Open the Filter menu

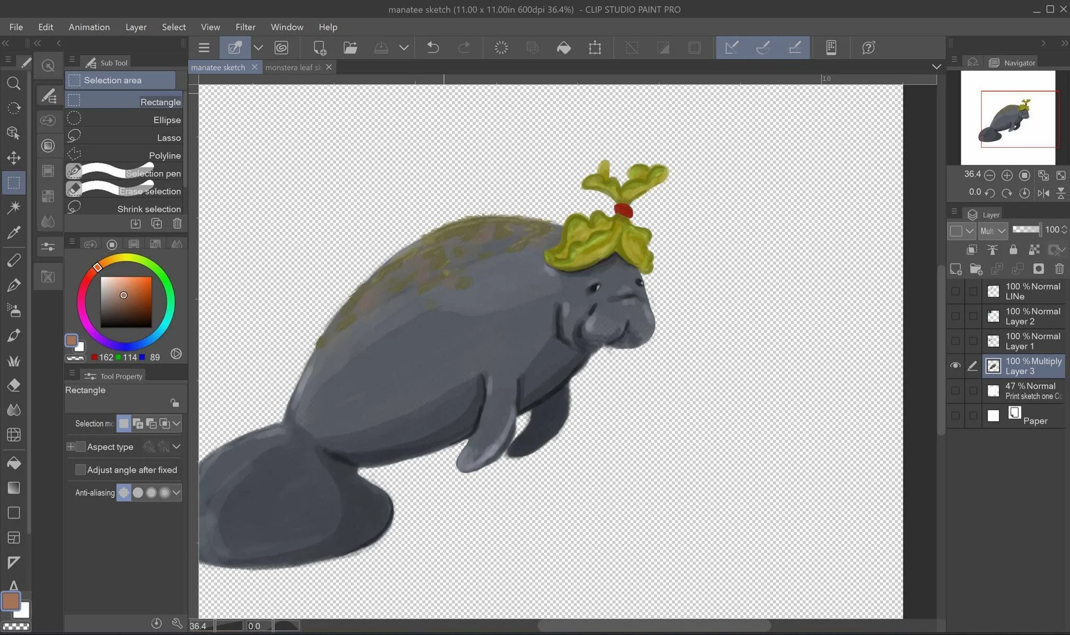point(245,27)
